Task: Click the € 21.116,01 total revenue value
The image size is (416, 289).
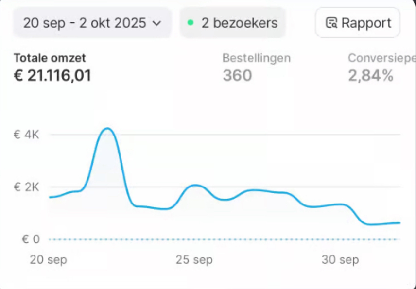Action: tap(52, 76)
